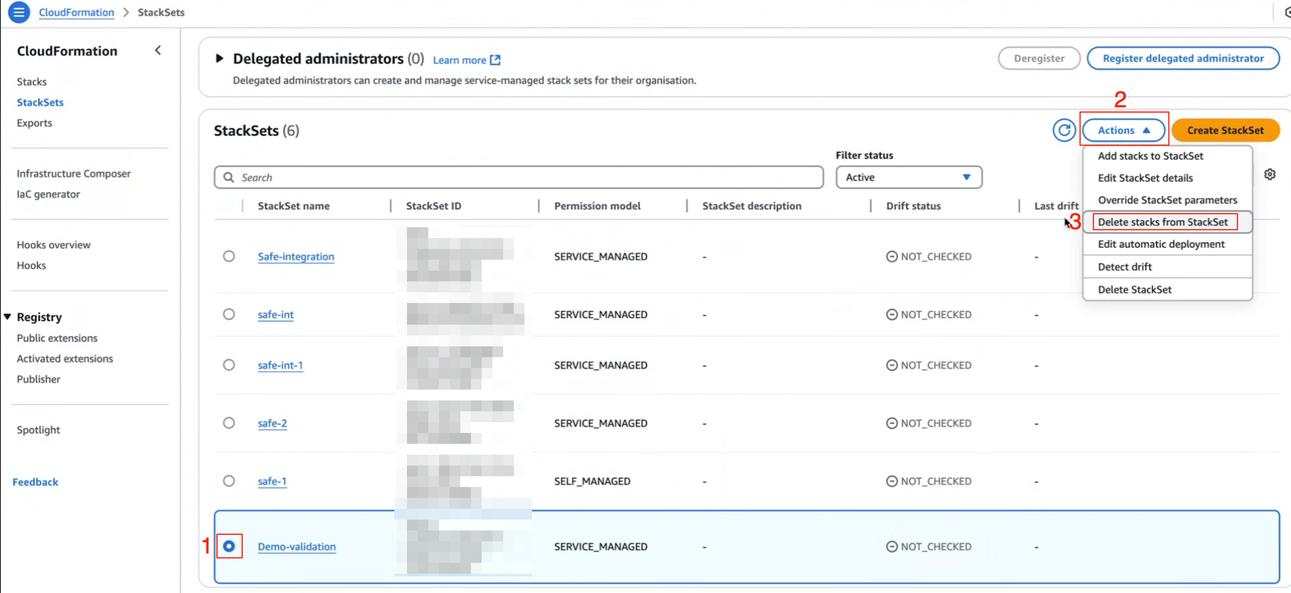Open IaC generator
Screen dimensions: 1291x593
click(x=48, y=194)
